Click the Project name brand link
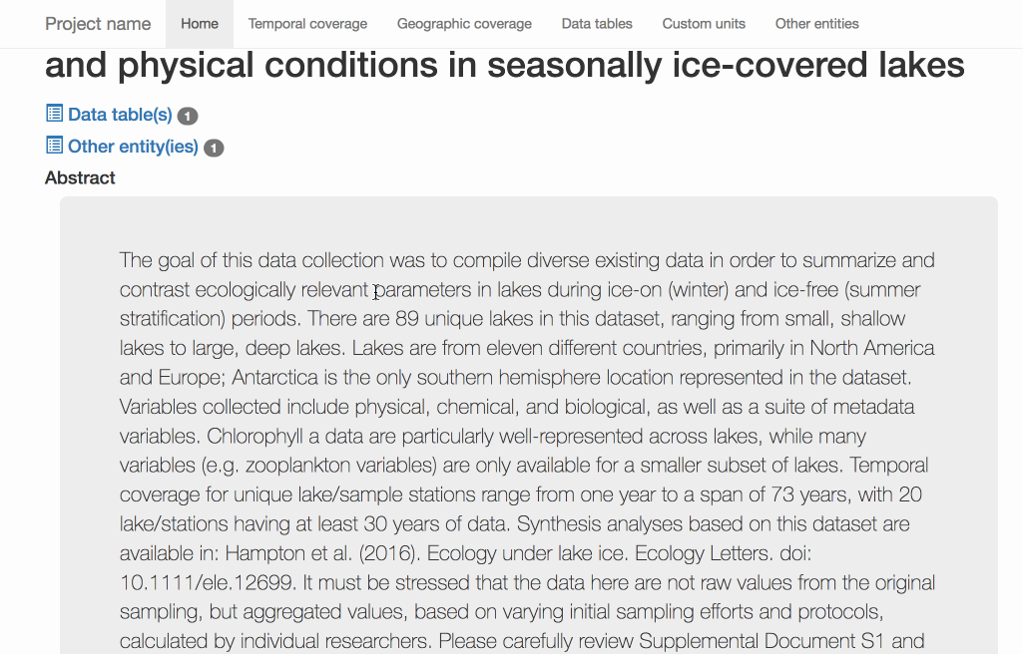Screen dimensions: 1023x654 (x=98, y=24)
